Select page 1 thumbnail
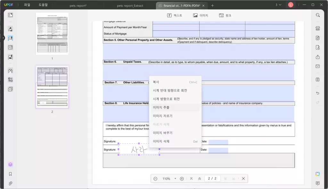The height and width of the screenshot is (189, 328). 52,34
